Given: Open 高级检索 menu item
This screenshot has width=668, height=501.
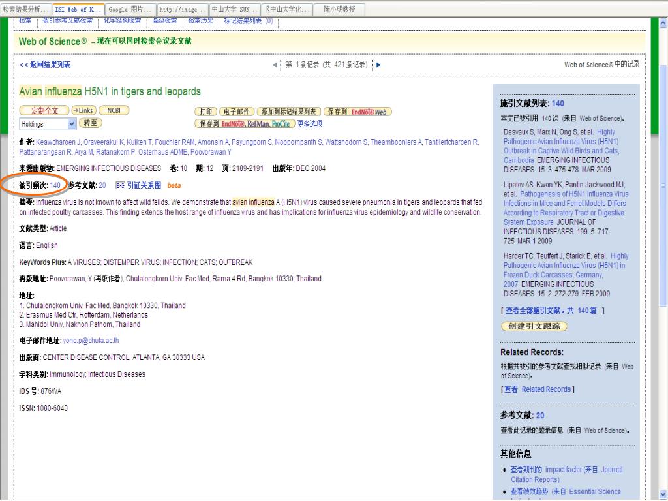Looking at the screenshot, I should 164,20.
